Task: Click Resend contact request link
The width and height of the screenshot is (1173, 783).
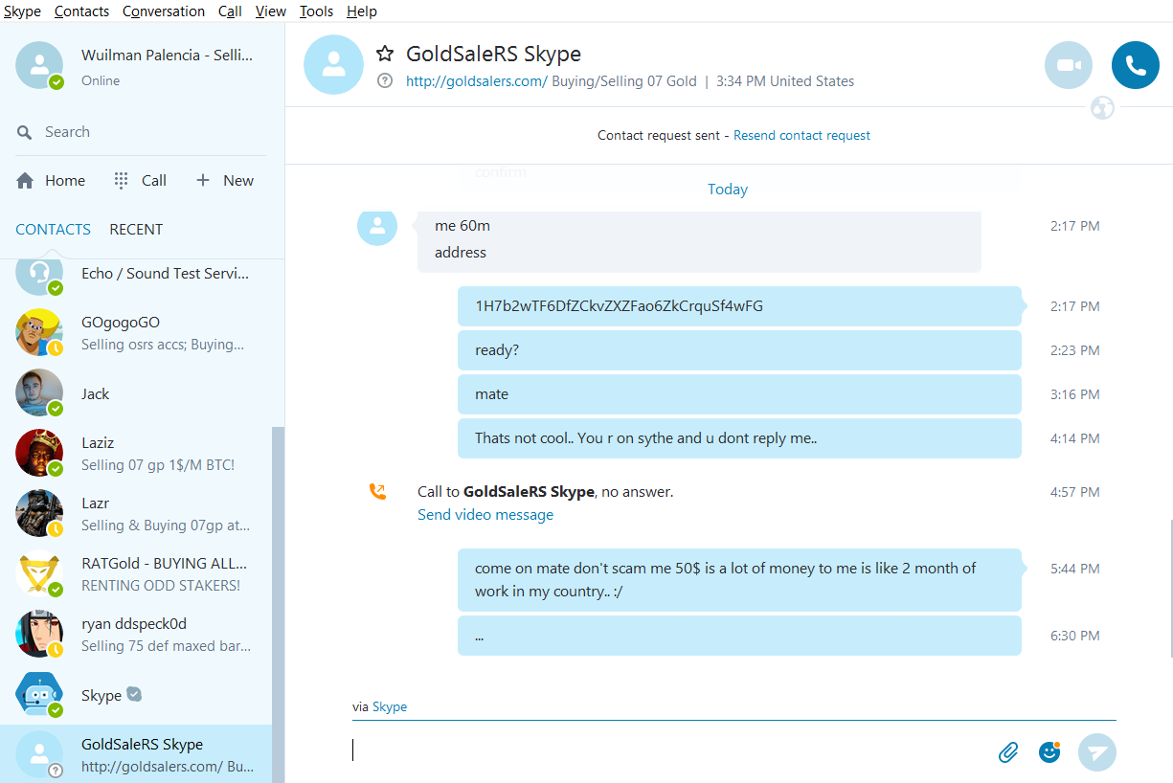Action: click(801, 136)
